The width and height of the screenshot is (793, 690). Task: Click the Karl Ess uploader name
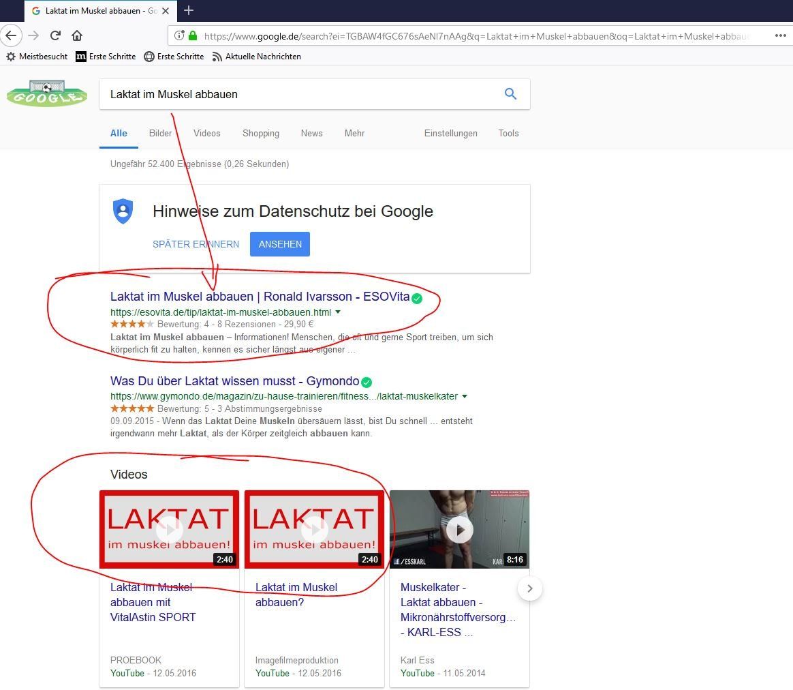click(x=417, y=660)
